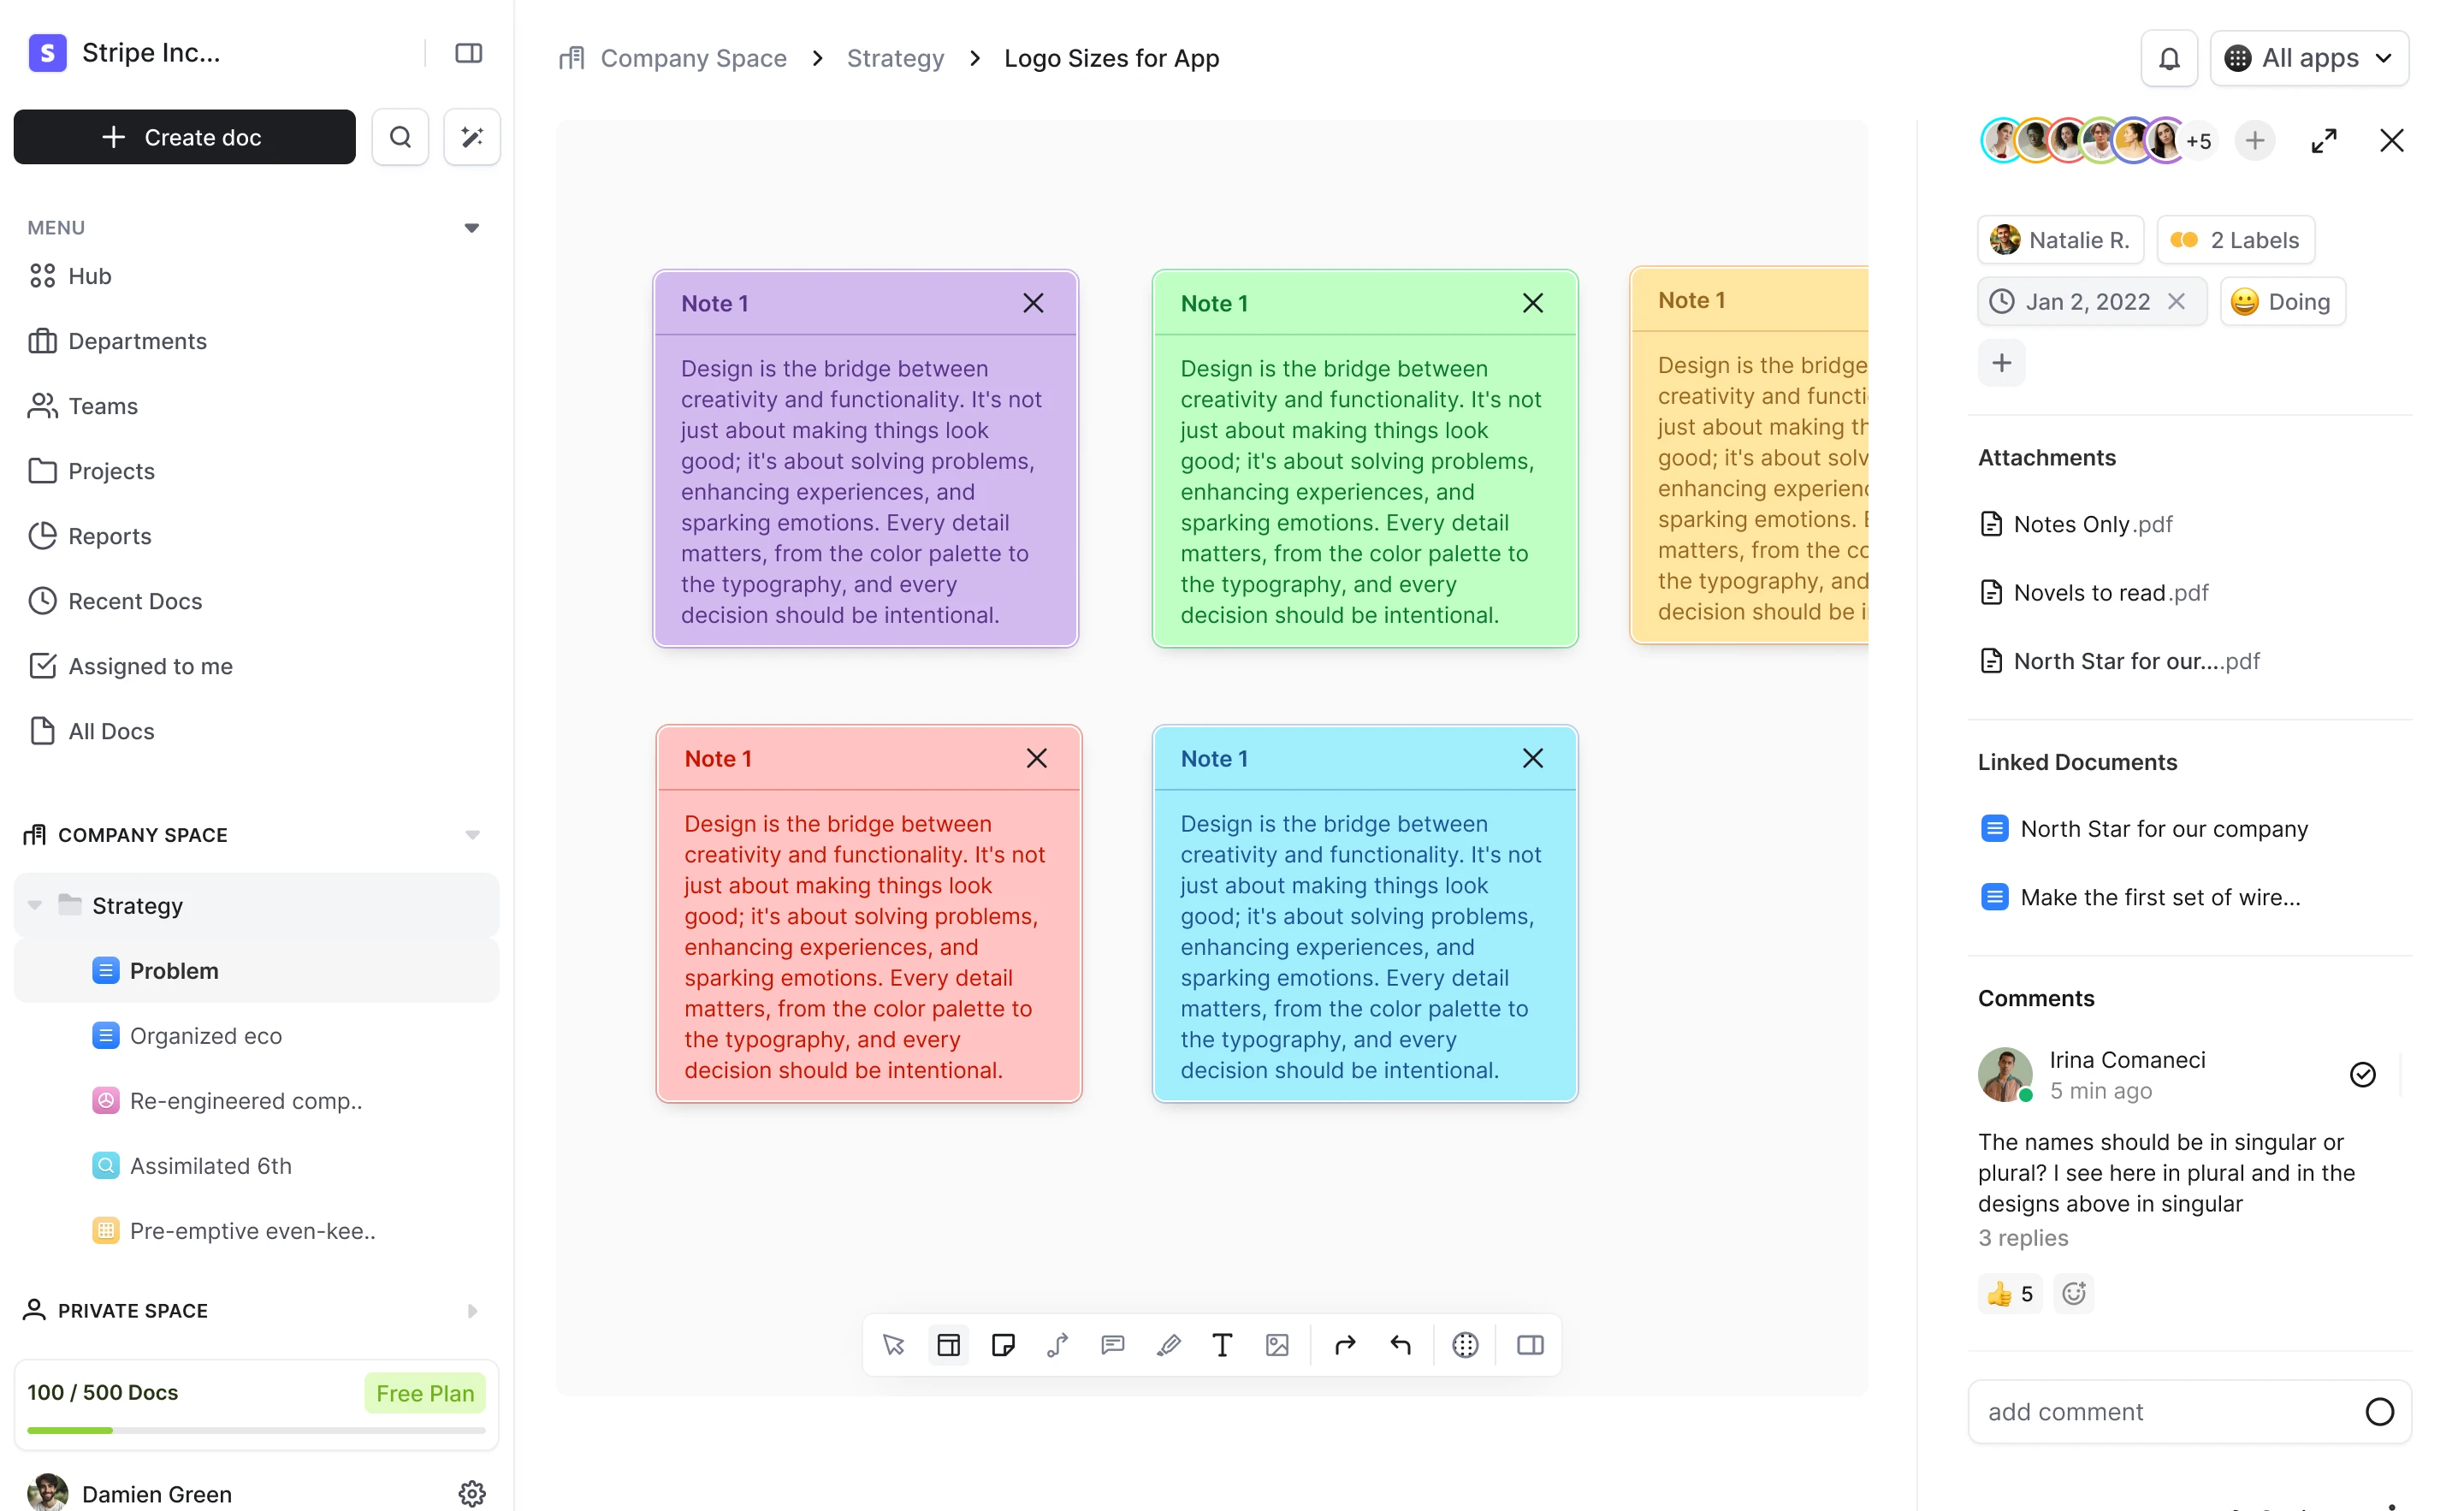Click the add comment input field
This screenshot has height=1511, width=2464.
(x=2160, y=1411)
